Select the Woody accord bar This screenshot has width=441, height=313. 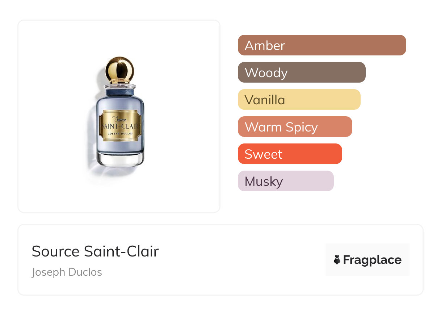(302, 72)
